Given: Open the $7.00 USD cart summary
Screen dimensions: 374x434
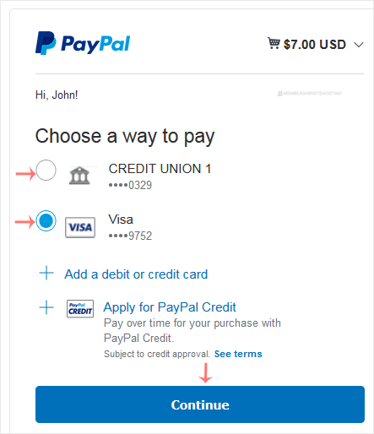Looking at the screenshot, I should (x=315, y=45).
